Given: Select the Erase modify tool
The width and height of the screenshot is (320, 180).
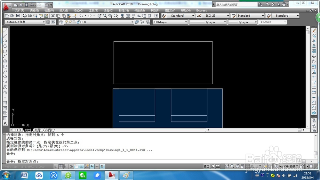Looking at the screenshot, I should pyautogui.click(x=314, y=30).
